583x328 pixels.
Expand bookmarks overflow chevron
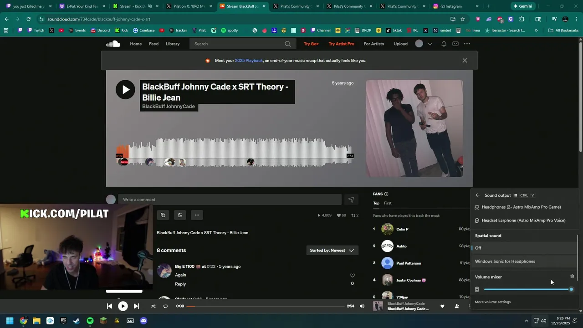(536, 31)
